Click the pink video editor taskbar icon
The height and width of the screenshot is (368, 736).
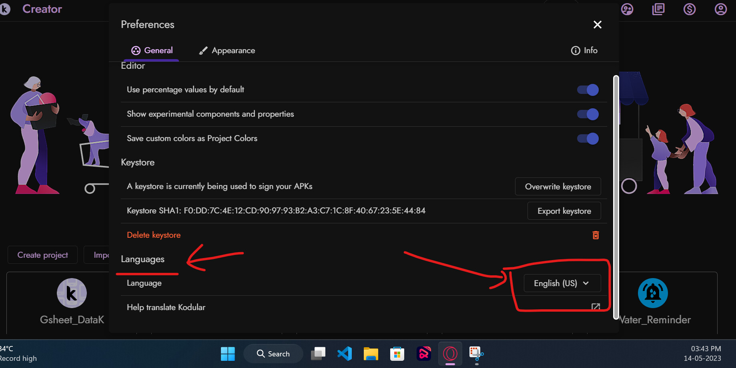point(424,354)
